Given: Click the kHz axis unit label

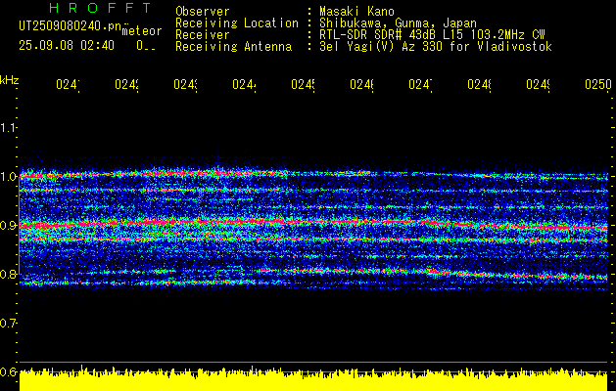Looking at the screenshot, I should pyautogui.click(x=10, y=80).
